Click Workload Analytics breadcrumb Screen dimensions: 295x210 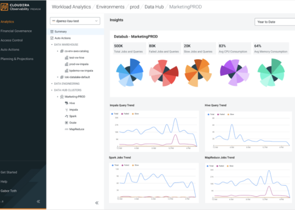coord(71,7)
